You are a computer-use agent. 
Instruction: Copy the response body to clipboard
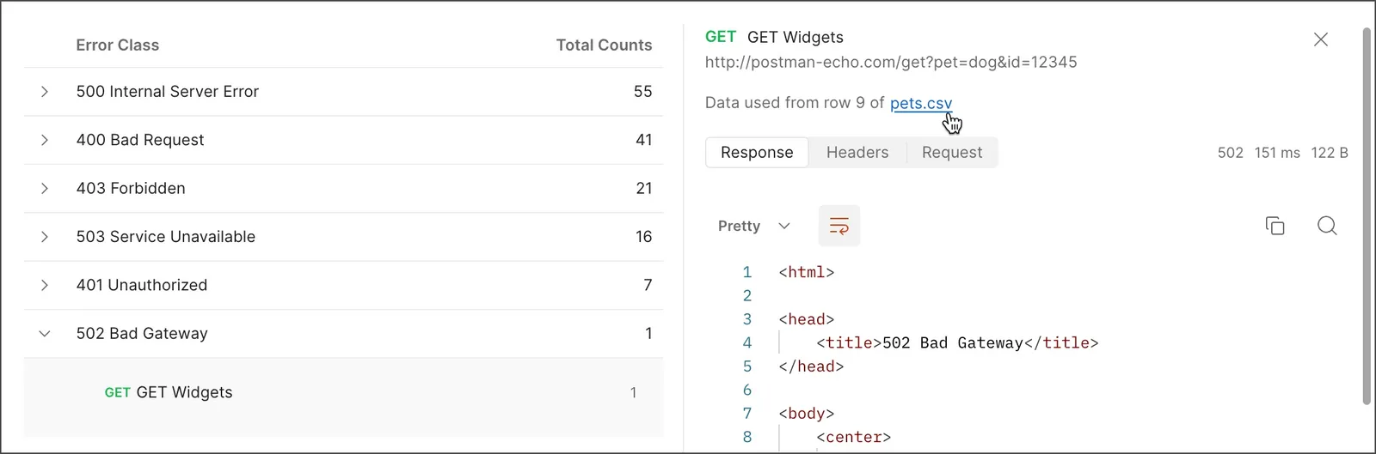click(1275, 226)
